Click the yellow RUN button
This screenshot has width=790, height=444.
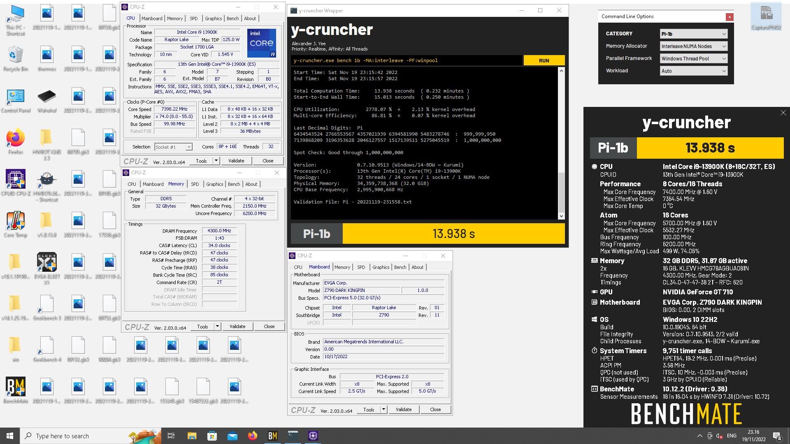coord(544,60)
